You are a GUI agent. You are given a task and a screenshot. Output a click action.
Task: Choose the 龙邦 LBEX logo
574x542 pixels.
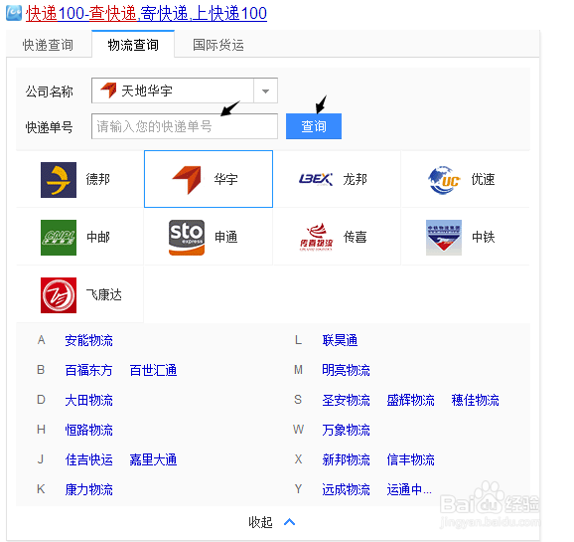pos(316,179)
